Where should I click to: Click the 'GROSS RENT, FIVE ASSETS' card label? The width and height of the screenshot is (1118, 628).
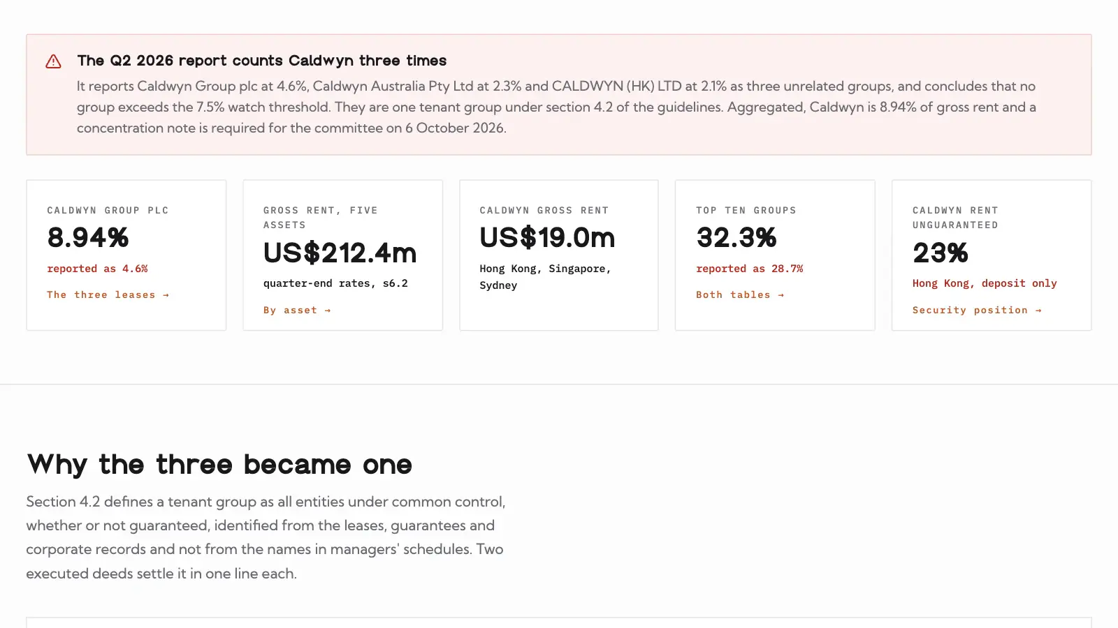[321, 218]
